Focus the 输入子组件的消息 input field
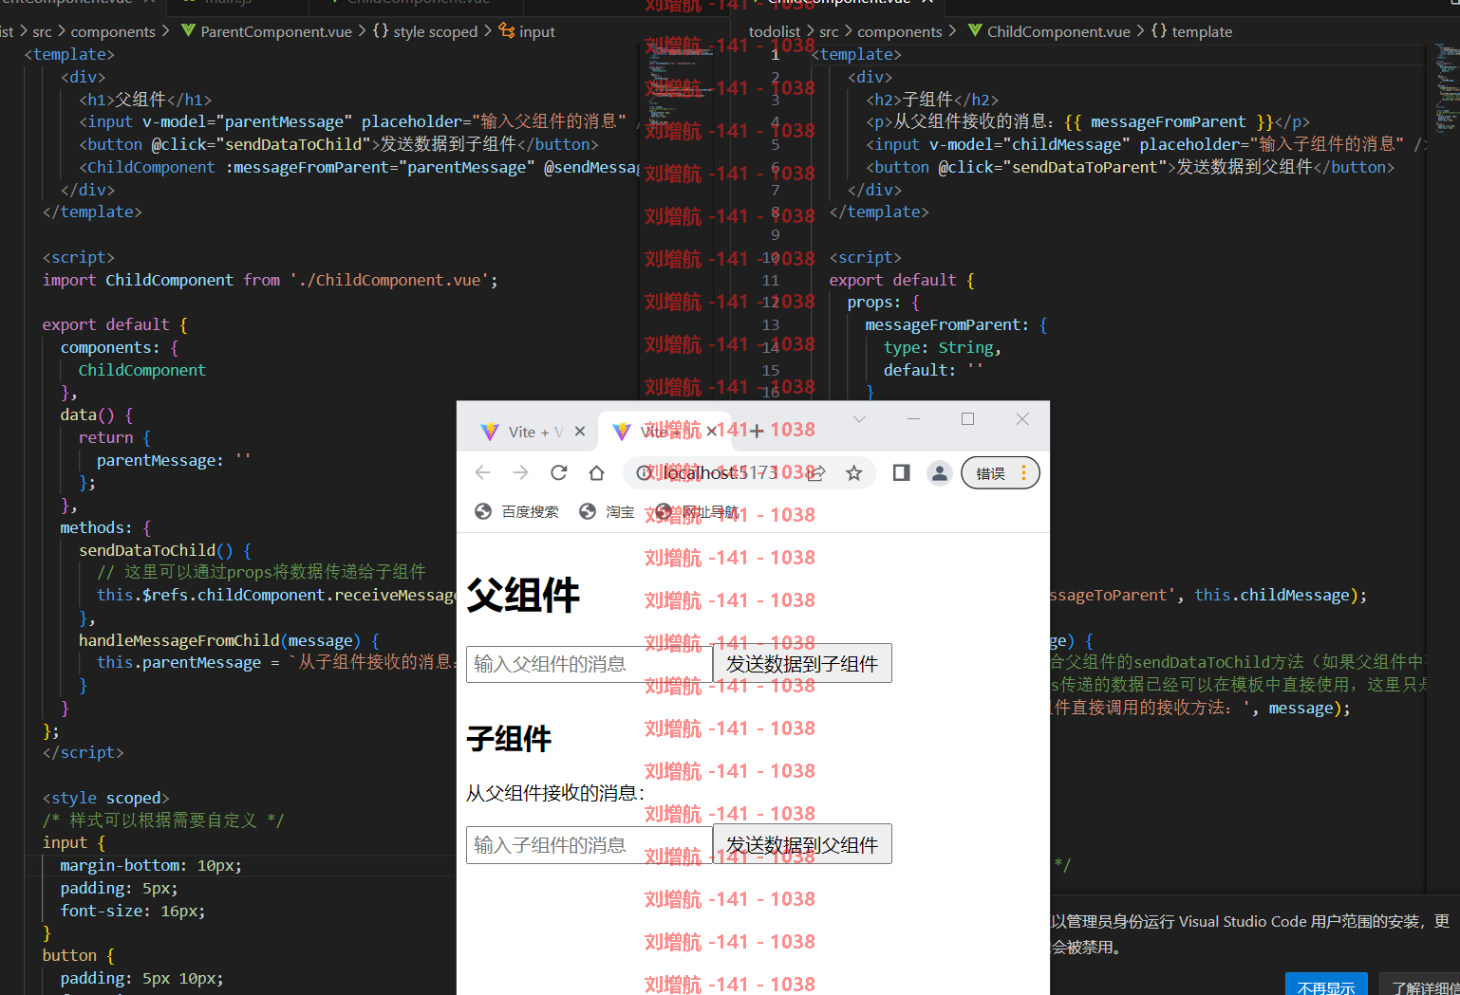The width and height of the screenshot is (1460, 995). tap(590, 845)
